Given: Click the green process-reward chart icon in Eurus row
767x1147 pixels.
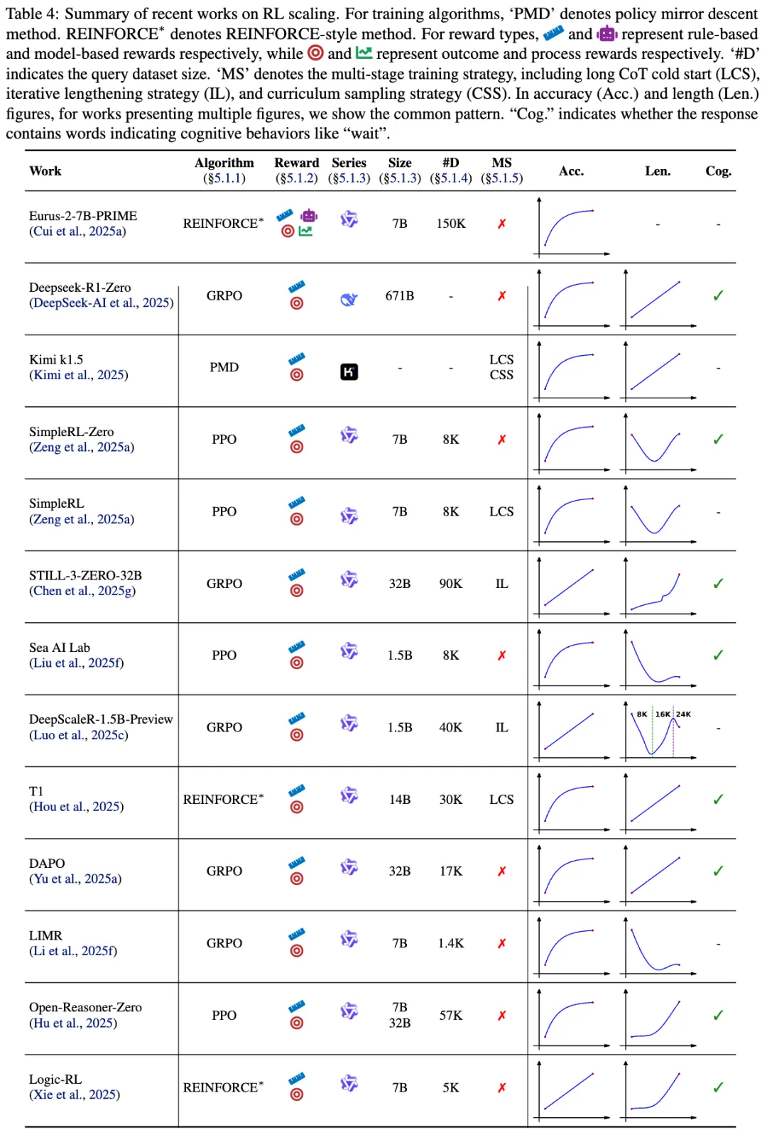Looking at the screenshot, I should [305, 231].
